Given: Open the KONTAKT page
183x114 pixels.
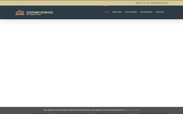Looking at the screenshot, I should [160, 12].
